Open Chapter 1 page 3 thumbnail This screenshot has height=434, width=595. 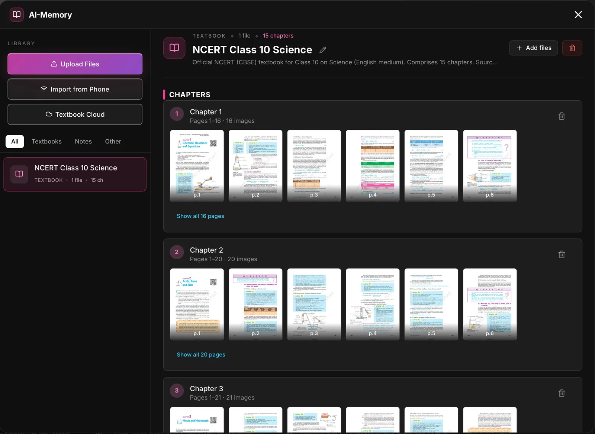pyautogui.click(x=314, y=166)
